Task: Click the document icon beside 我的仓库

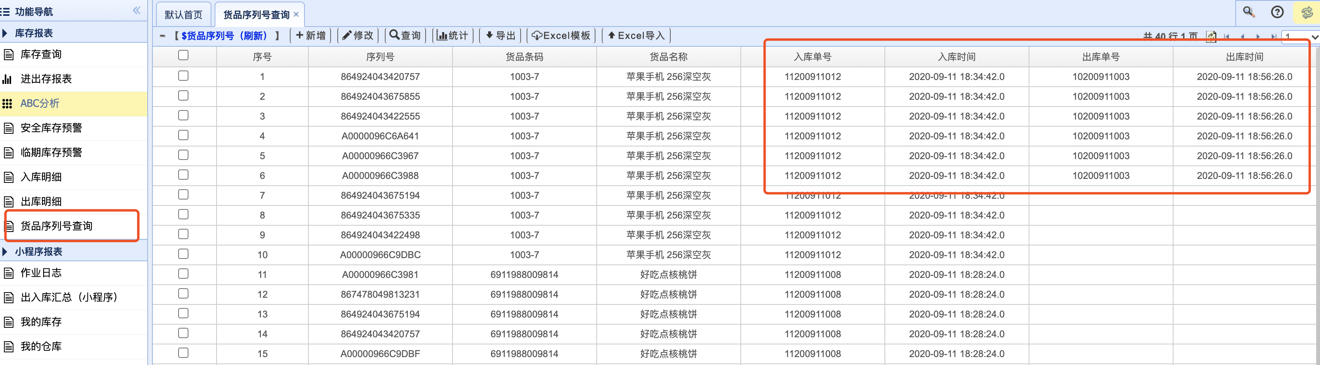Action: pos(8,346)
